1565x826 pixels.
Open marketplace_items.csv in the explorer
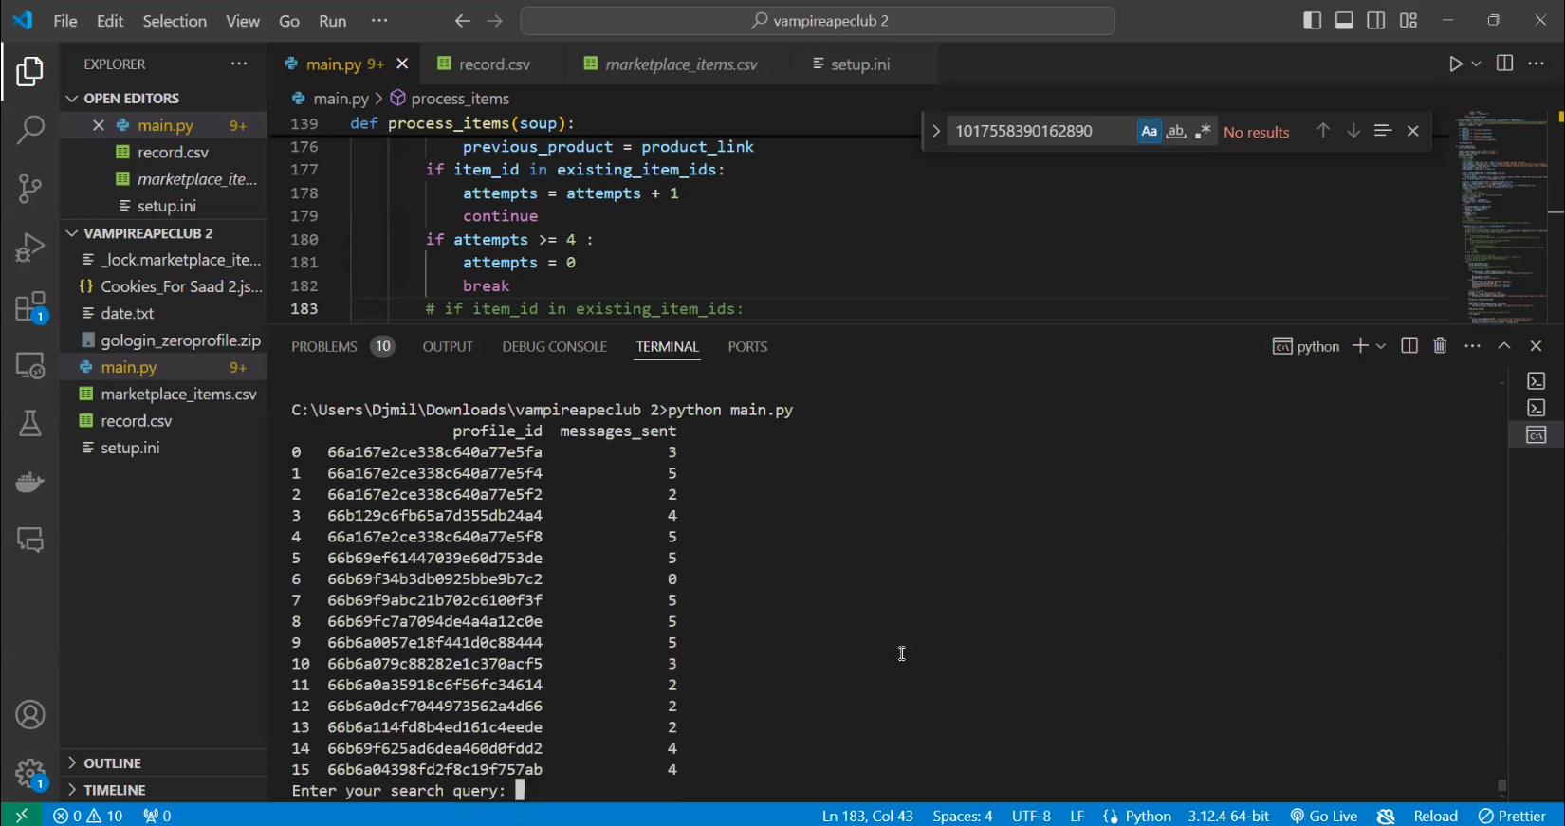click(x=178, y=395)
